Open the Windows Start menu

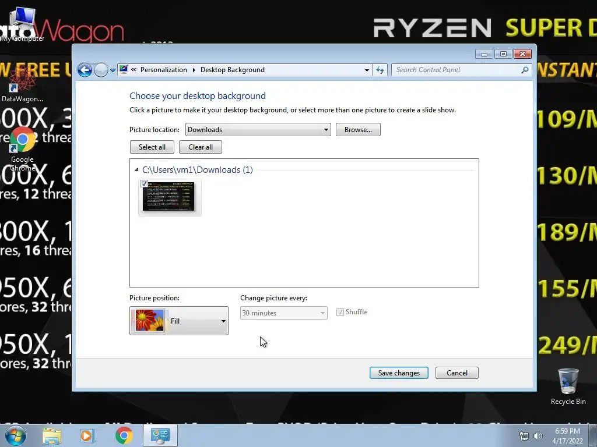coord(15,435)
